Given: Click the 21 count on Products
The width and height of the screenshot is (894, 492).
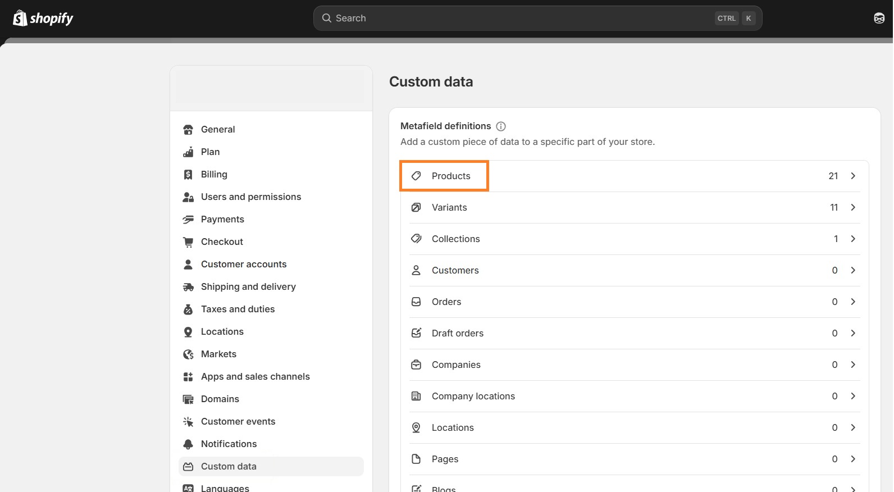Looking at the screenshot, I should click(833, 176).
